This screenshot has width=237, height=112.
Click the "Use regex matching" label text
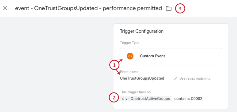click(x=195, y=78)
